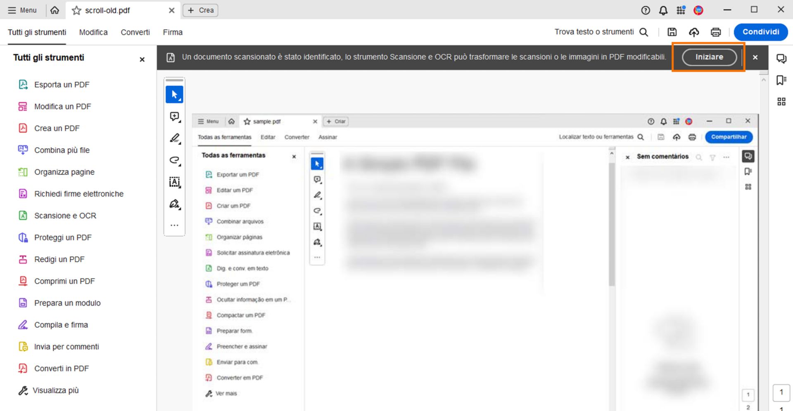Go to the Home screen icon
793x411 pixels.
point(55,10)
